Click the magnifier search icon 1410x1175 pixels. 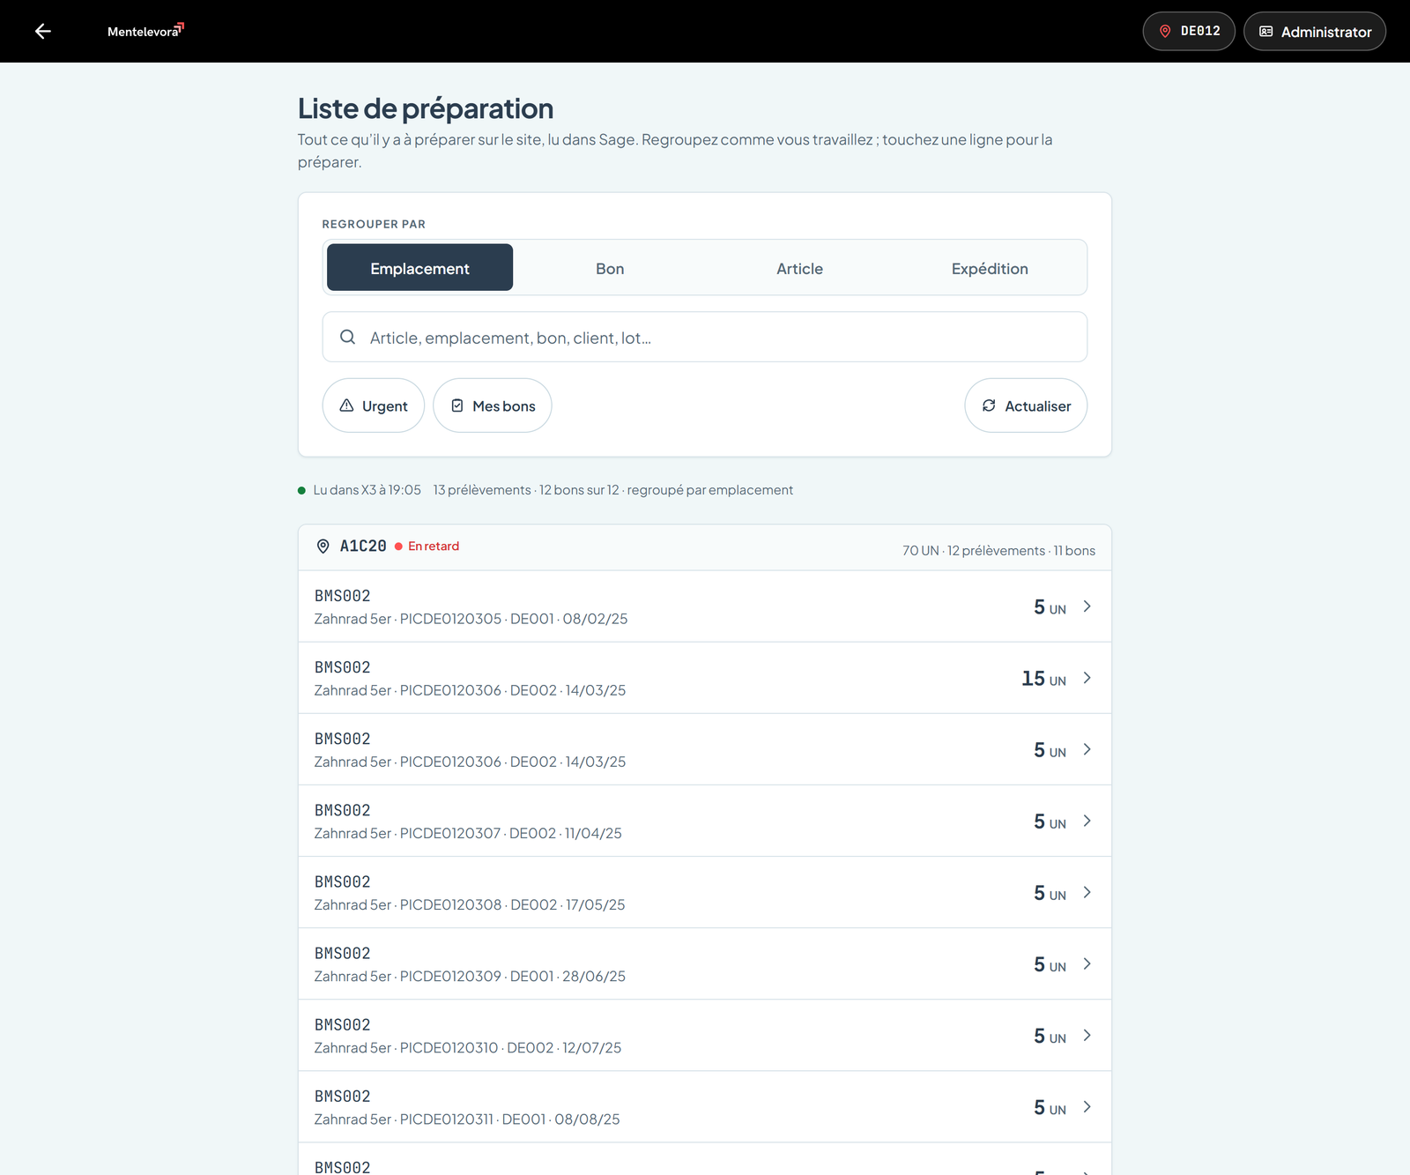click(x=348, y=338)
